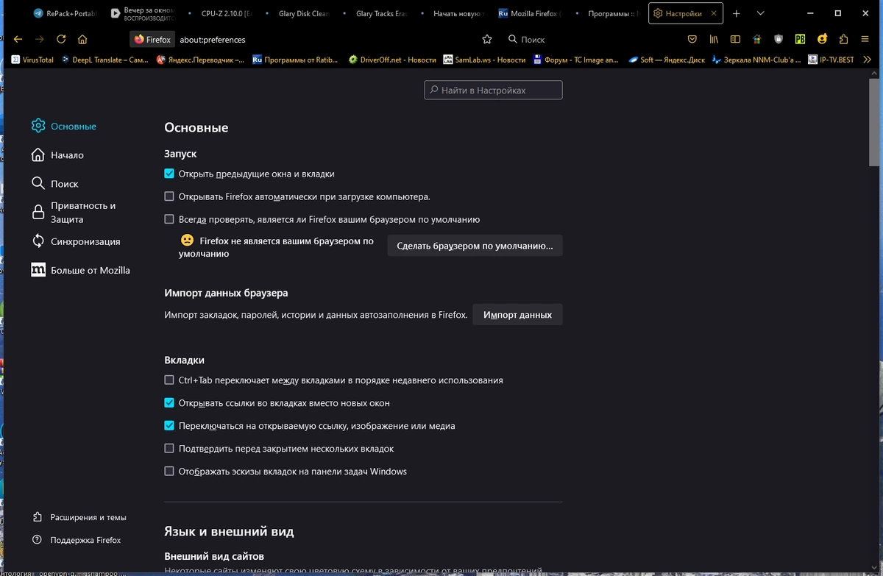
Task: Open the PB extension icon
Action: point(800,39)
